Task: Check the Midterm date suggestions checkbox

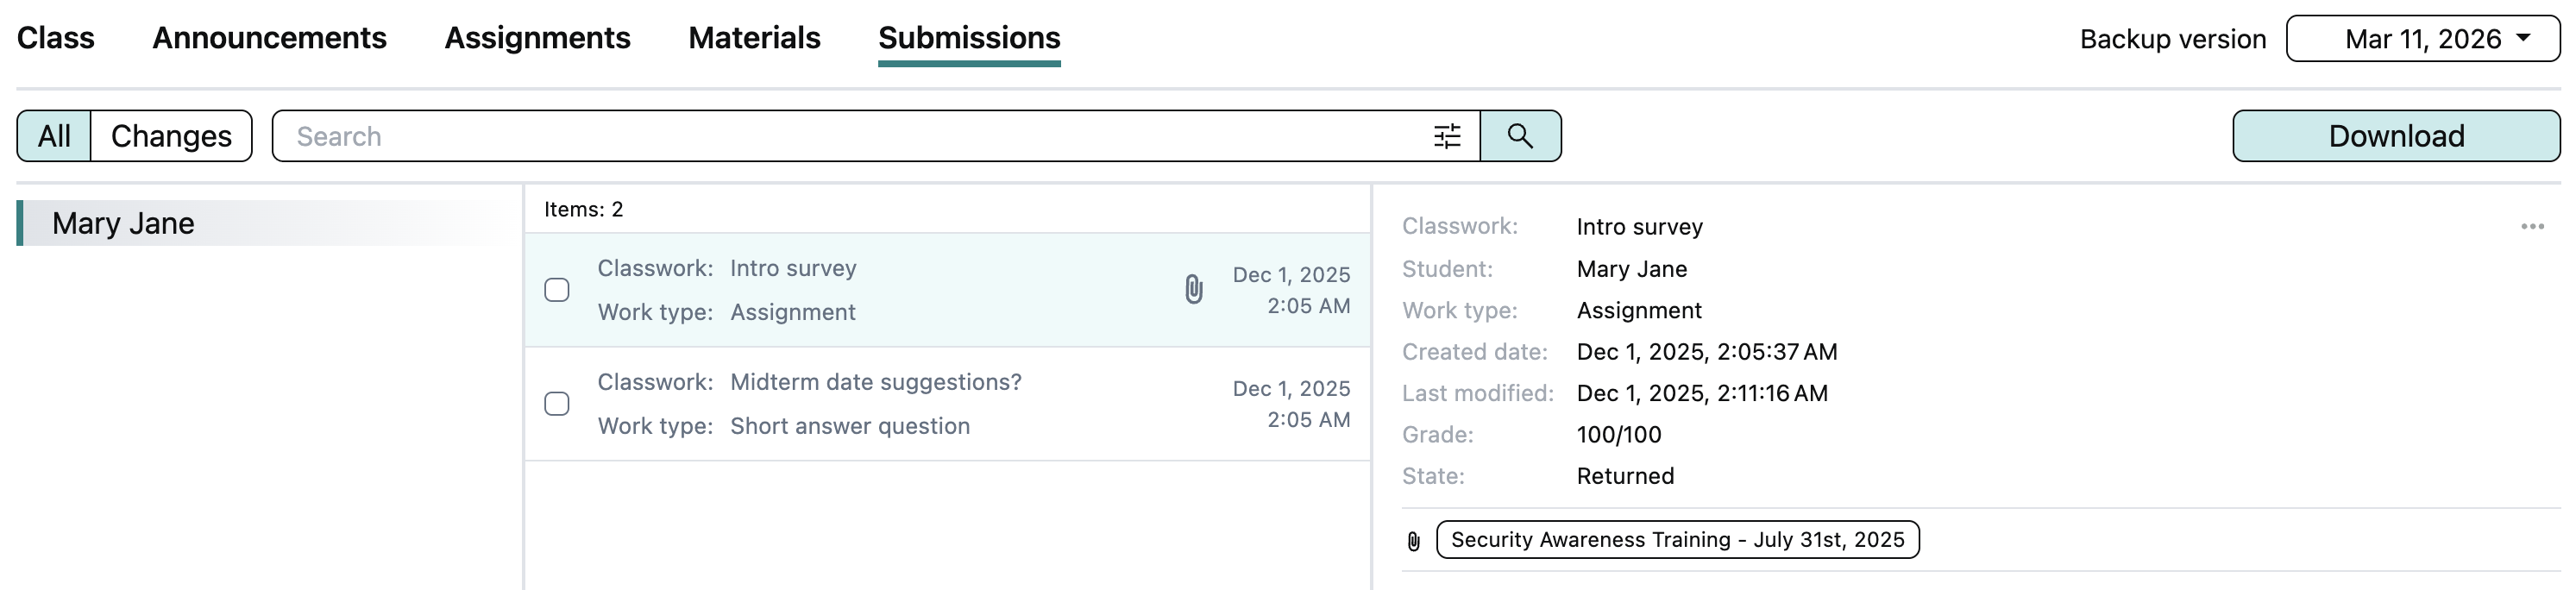Action: pyautogui.click(x=557, y=404)
